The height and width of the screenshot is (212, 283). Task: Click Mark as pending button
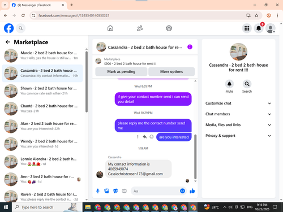(x=121, y=72)
